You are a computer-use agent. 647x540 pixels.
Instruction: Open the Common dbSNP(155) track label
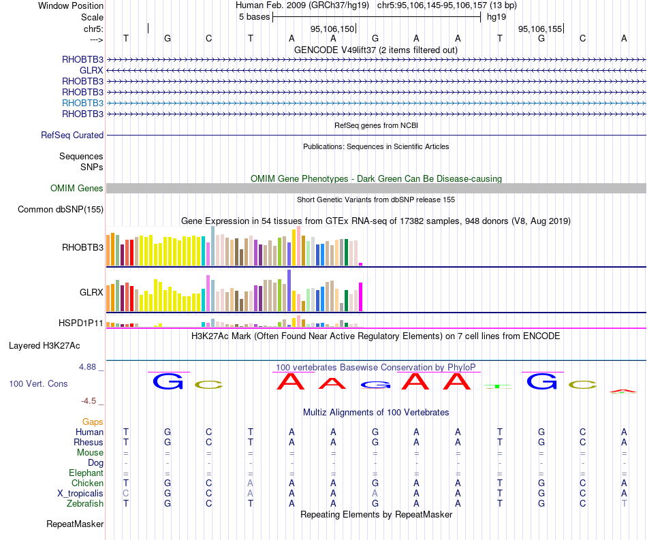[x=61, y=209]
